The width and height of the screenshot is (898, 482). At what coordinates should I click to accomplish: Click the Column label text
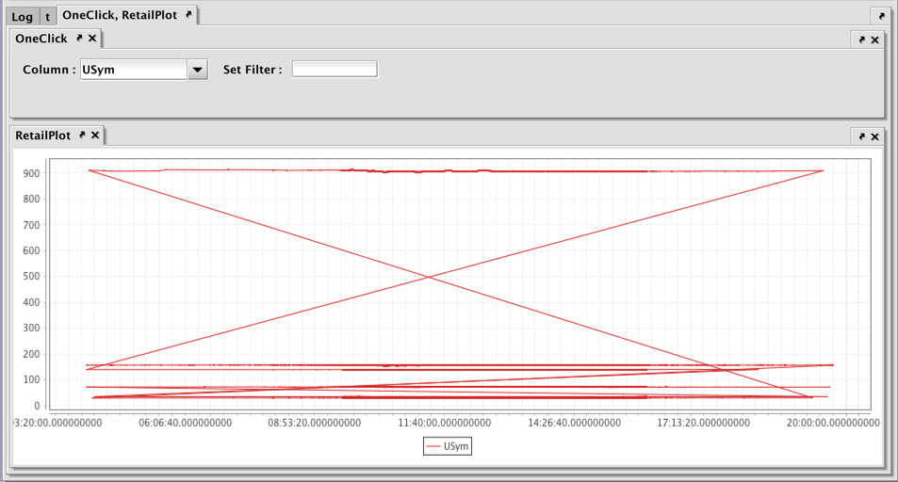tap(49, 70)
